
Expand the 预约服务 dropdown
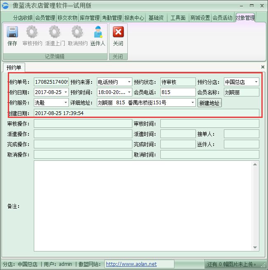(x=66, y=103)
